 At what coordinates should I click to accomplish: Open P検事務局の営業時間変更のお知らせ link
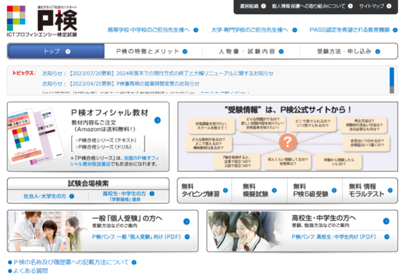(x=121, y=84)
